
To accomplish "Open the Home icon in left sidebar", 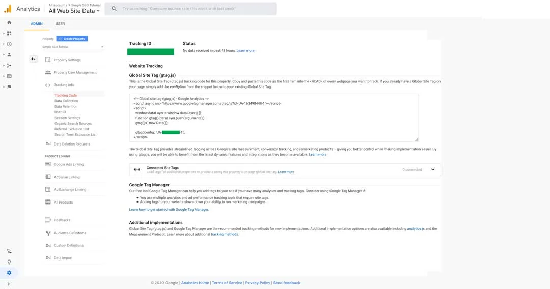I will tap(9, 22).
